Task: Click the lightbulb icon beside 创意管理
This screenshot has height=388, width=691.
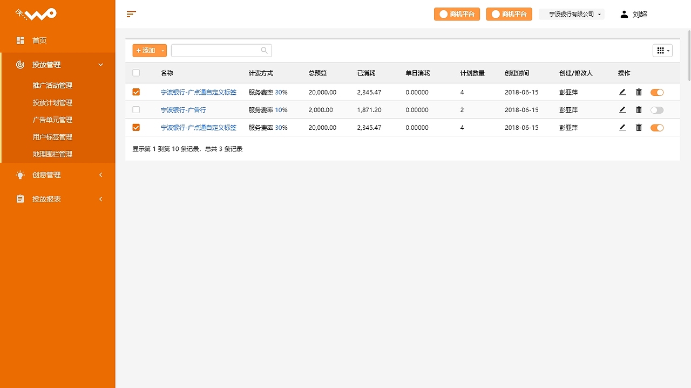Action: (x=20, y=175)
